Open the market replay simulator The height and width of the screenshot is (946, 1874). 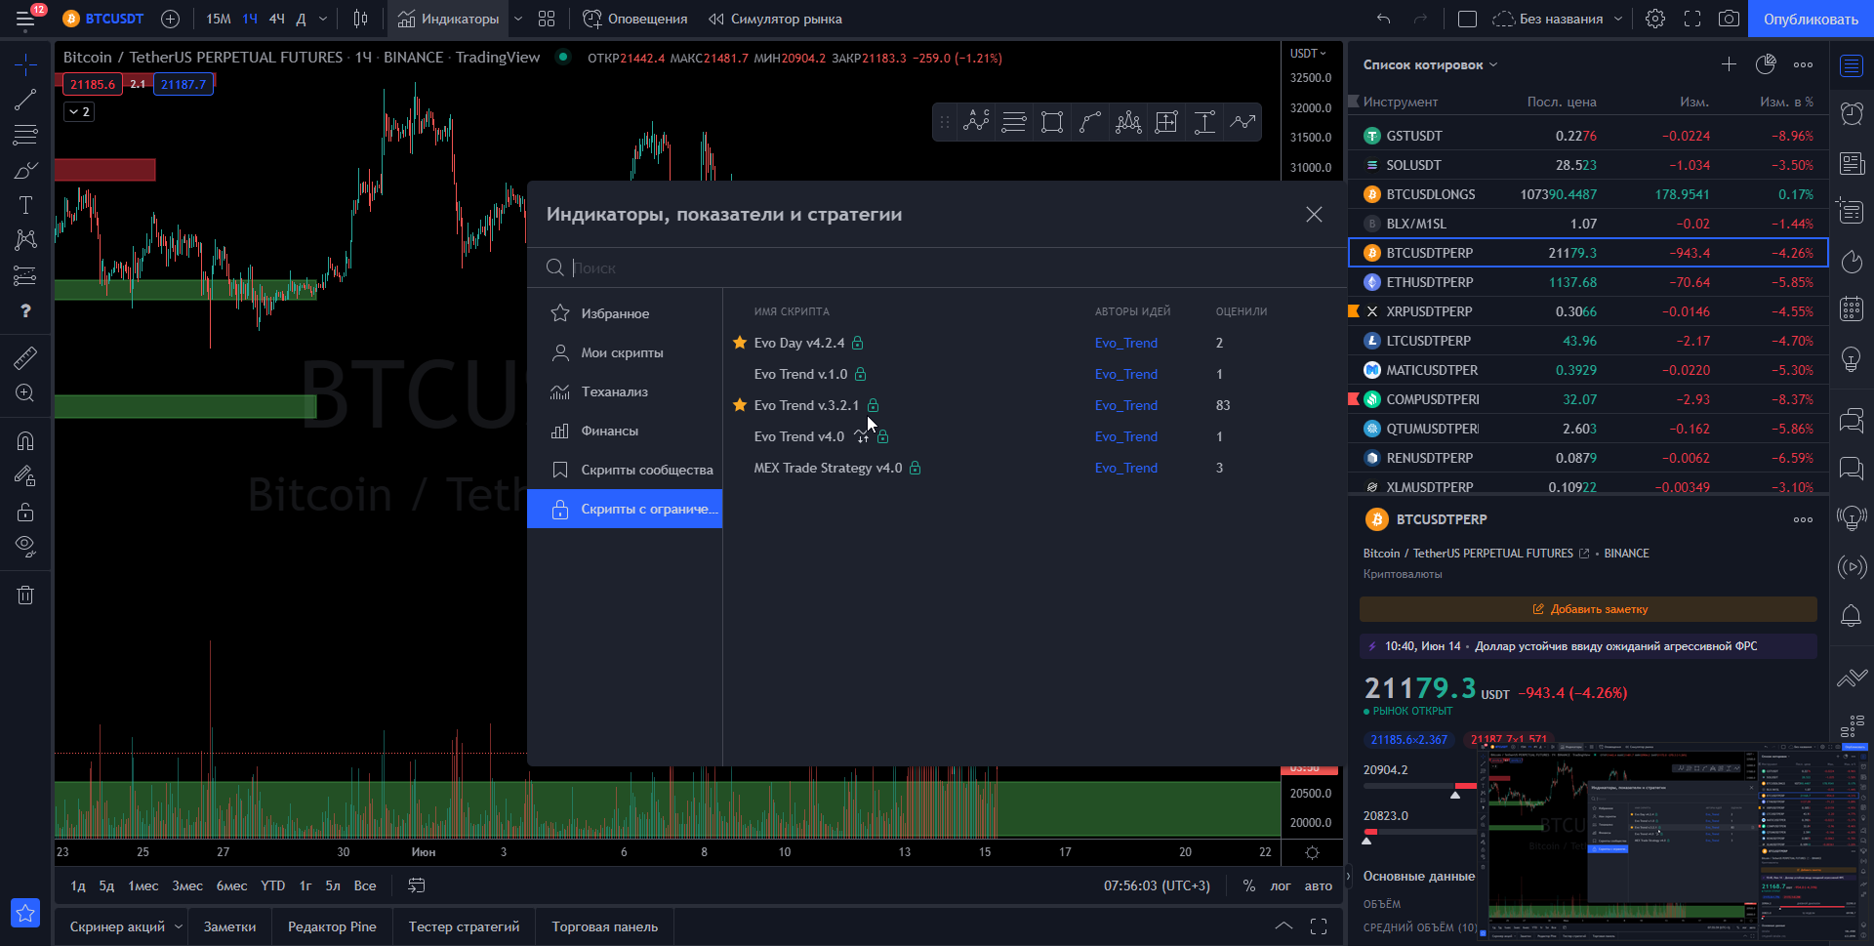click(x=775, y=19)
